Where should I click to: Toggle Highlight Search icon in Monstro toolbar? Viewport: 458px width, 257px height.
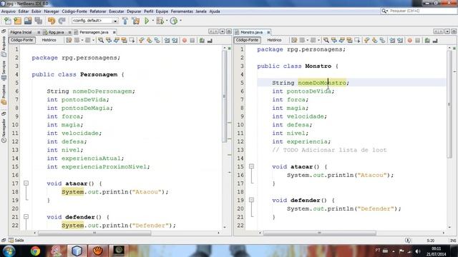point(350,40)
